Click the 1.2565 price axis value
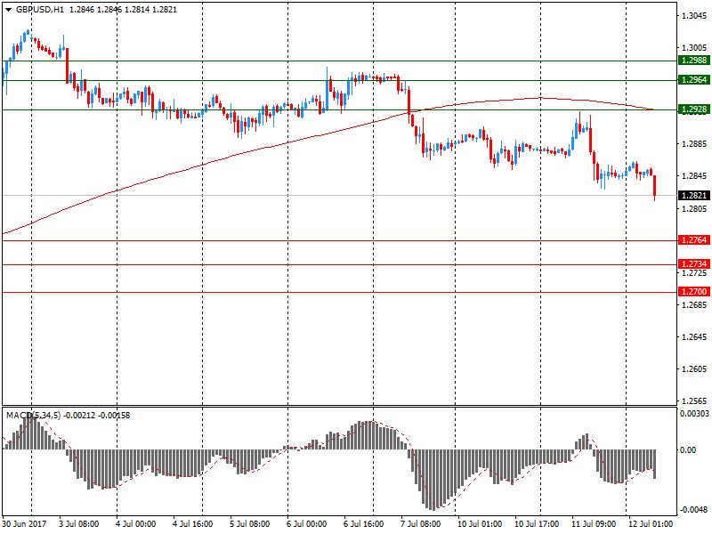Image resolution: width=712 pixels, height=534 pixels. 694,401
